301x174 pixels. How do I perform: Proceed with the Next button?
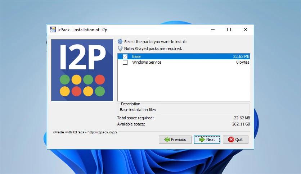pyautogui.click(x=207, y=139)
